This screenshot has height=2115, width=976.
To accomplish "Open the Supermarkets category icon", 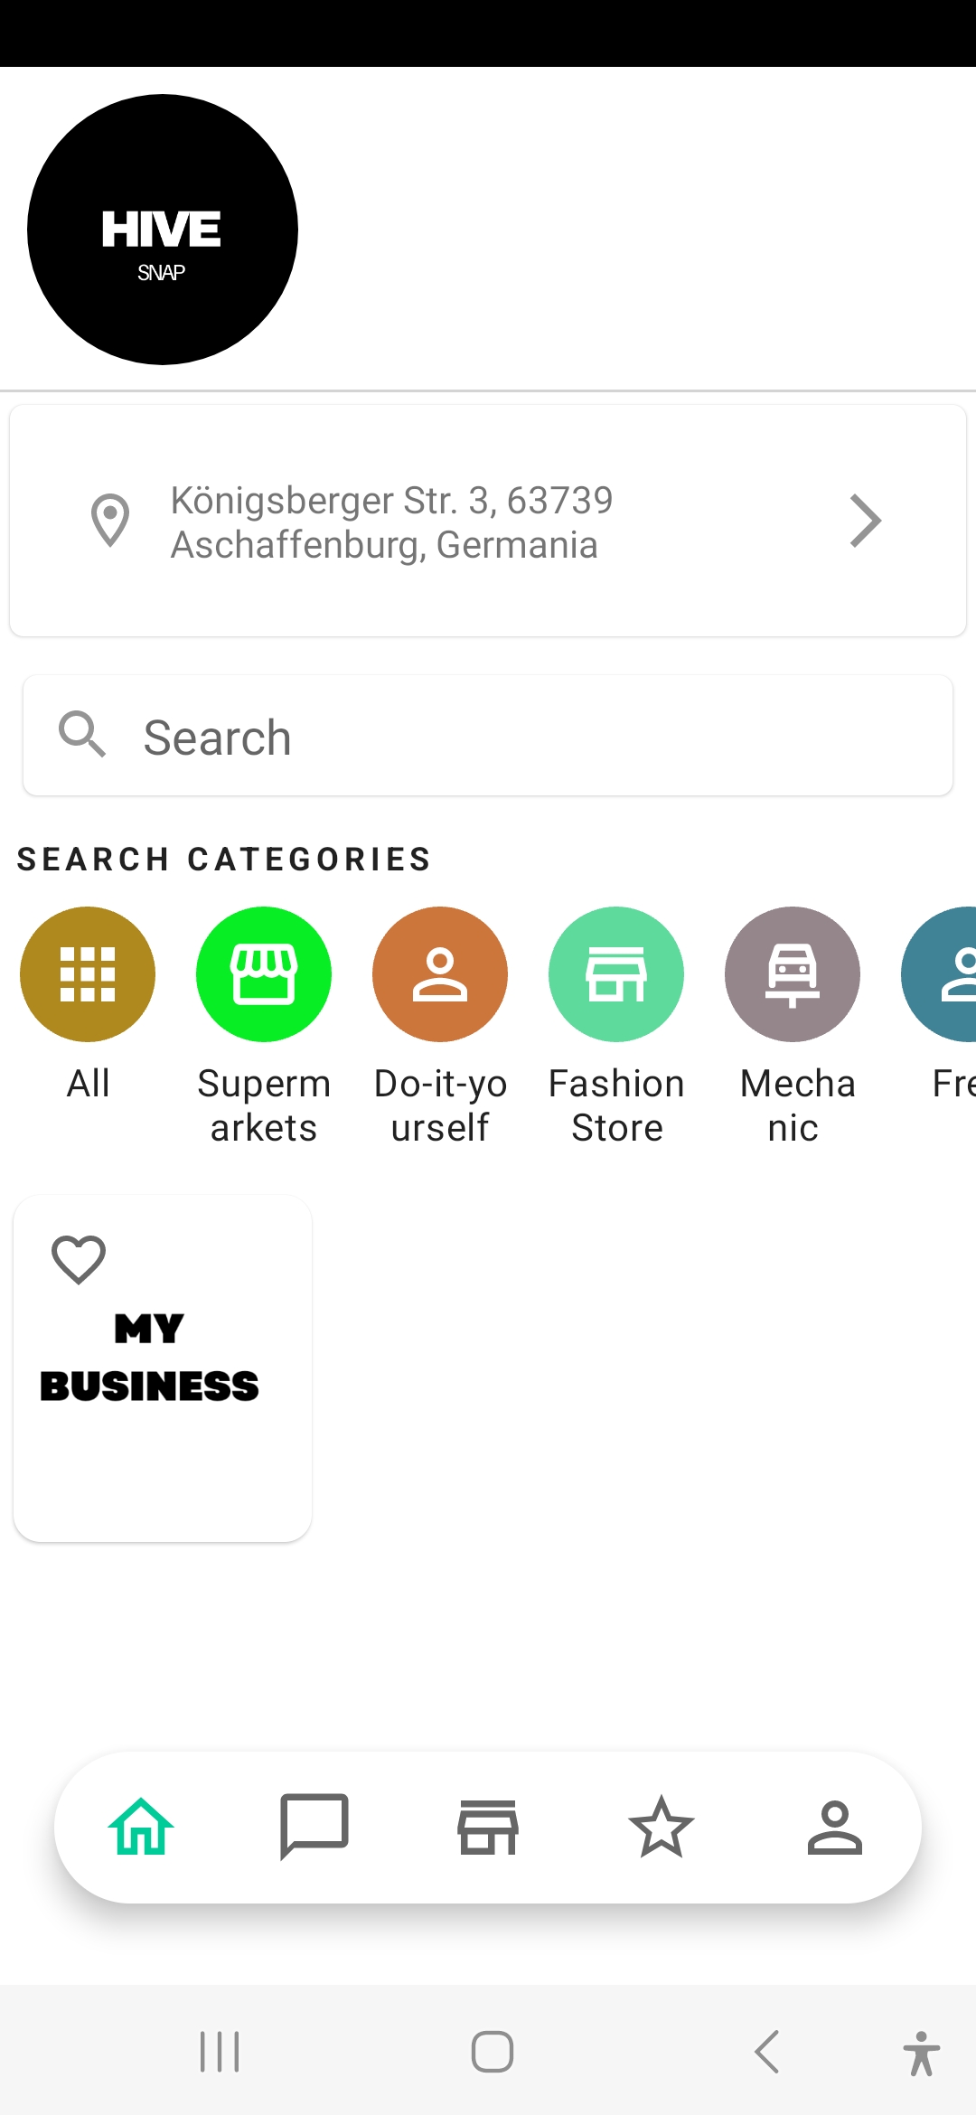I will tap(264, 974).
